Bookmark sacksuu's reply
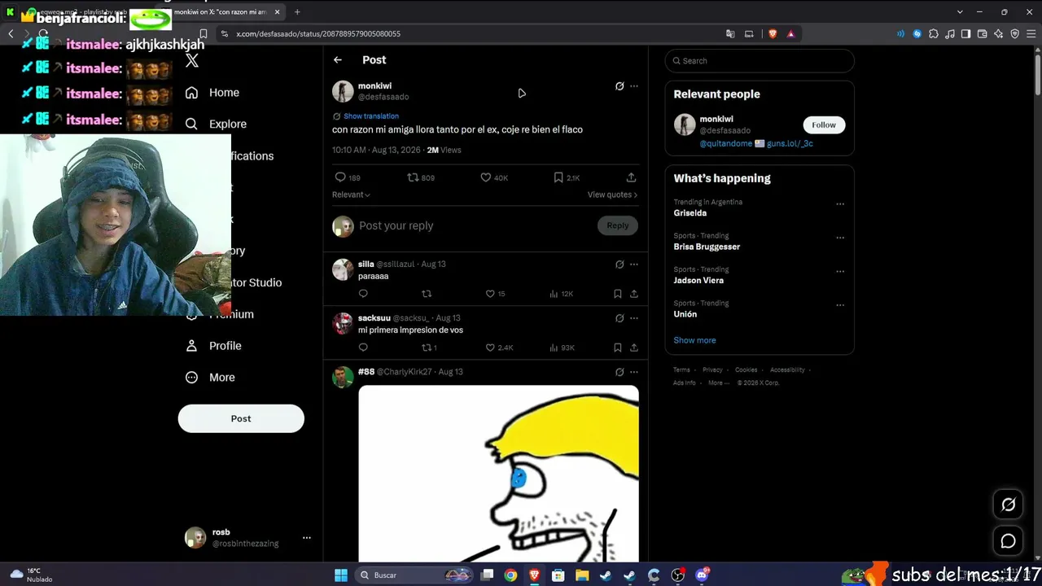The image size is (1042, 586). (618, 348)
